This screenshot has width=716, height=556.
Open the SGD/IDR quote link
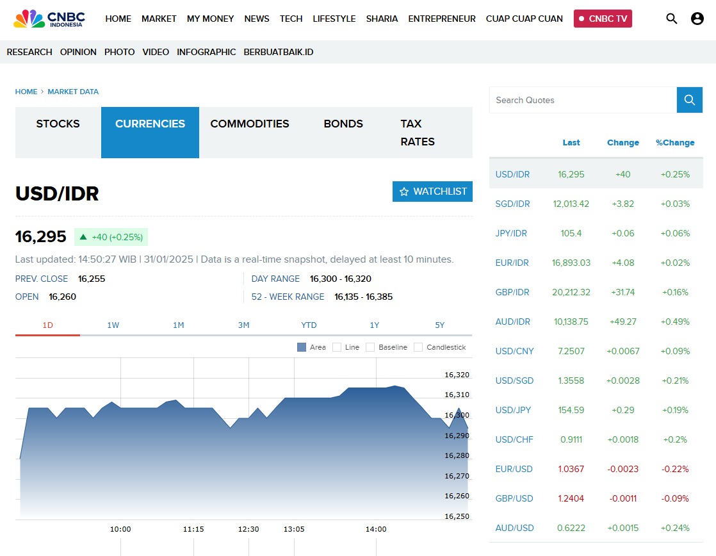click(x=512, y=204)
